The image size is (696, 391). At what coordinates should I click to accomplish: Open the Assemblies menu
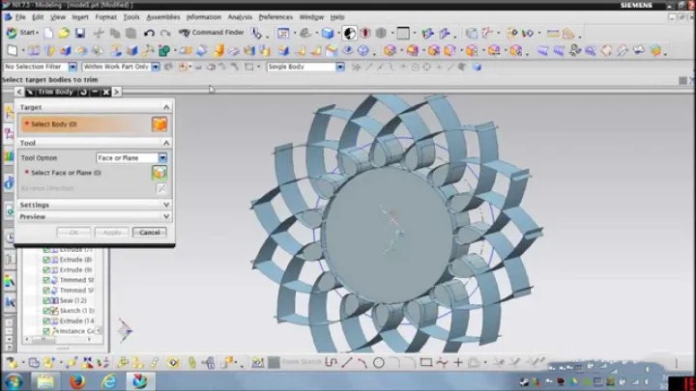coord(163,17)
